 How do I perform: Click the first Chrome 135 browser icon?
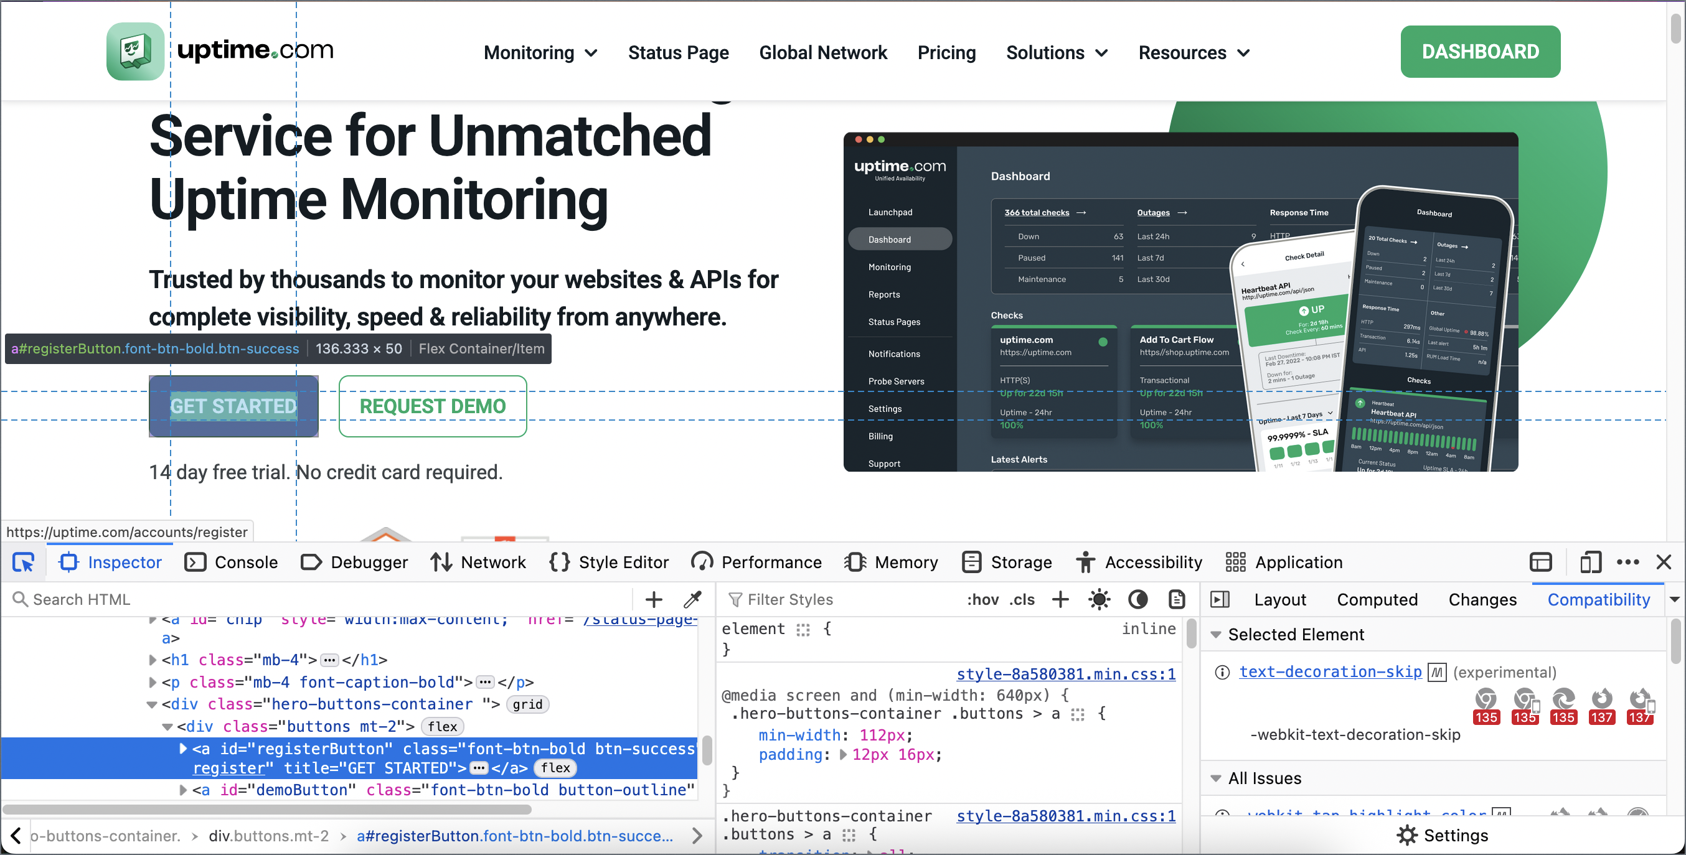click(x=1486, y=705)
